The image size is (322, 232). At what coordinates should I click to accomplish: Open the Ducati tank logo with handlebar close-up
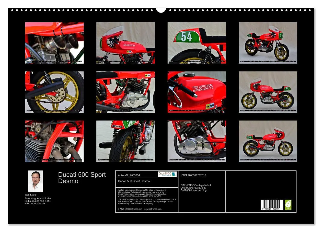[197, 92]
